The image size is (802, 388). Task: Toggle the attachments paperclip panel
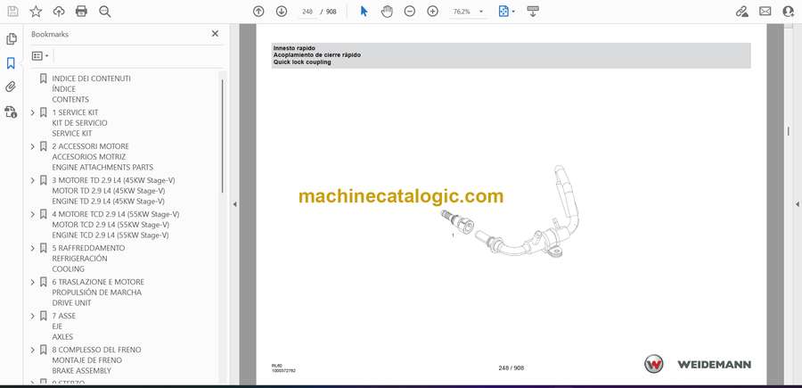(12, 87)
